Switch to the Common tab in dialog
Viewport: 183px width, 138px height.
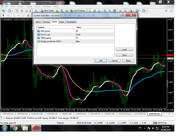click(x=46, y=22)
